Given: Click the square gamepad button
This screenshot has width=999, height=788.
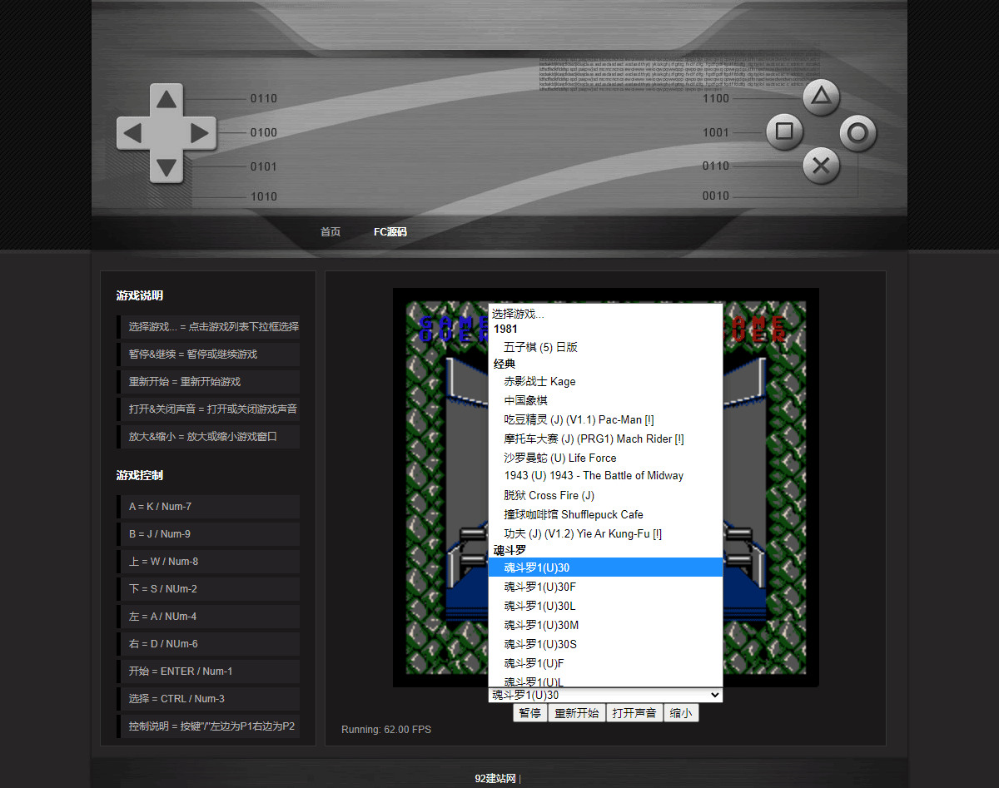Looking at the screenshot, I should [784, 131].
